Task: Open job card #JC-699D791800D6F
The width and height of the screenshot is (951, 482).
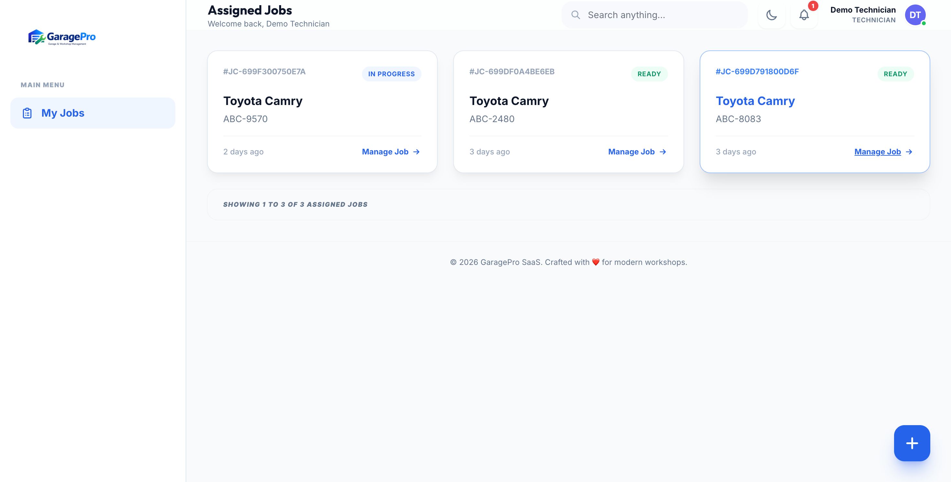Action: (x=757, y=71)
